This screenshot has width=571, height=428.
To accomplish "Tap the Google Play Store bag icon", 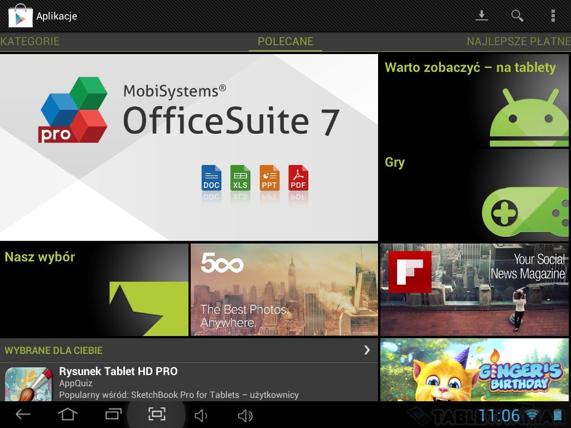I will click(20, 16).
